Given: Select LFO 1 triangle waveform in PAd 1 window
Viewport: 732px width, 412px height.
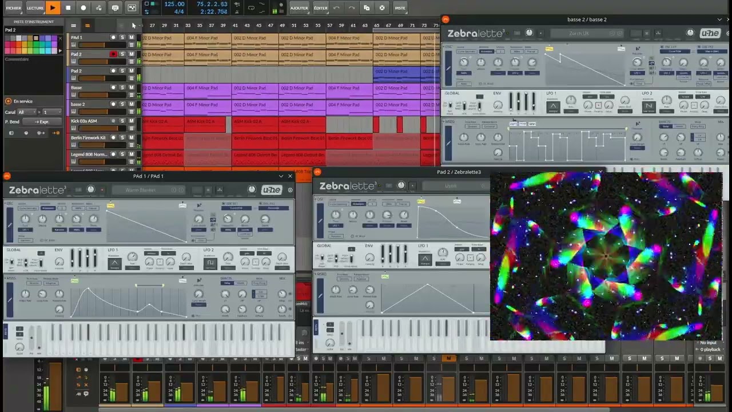Looking at the screenshot, I should point(114,263).
